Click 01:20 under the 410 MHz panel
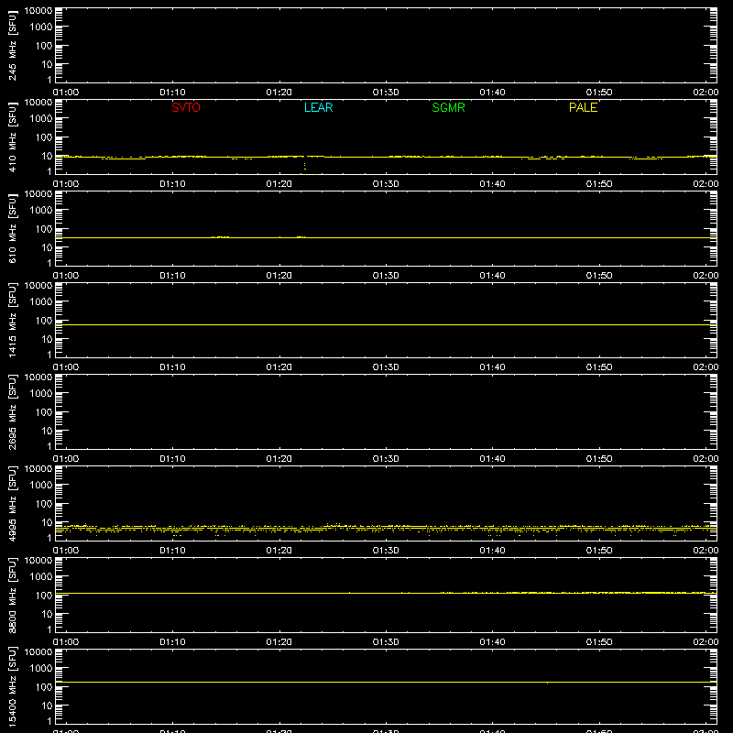Screen dimensions: 733x733 pos(279,184)
